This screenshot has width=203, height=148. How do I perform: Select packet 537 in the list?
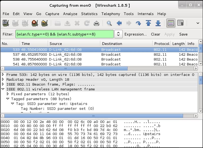tap(76, 54)
